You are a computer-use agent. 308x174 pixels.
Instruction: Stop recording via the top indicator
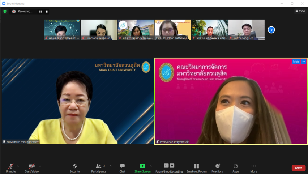tap(47, 12)
